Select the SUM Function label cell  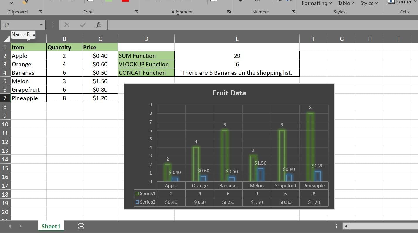pos(146,56)
